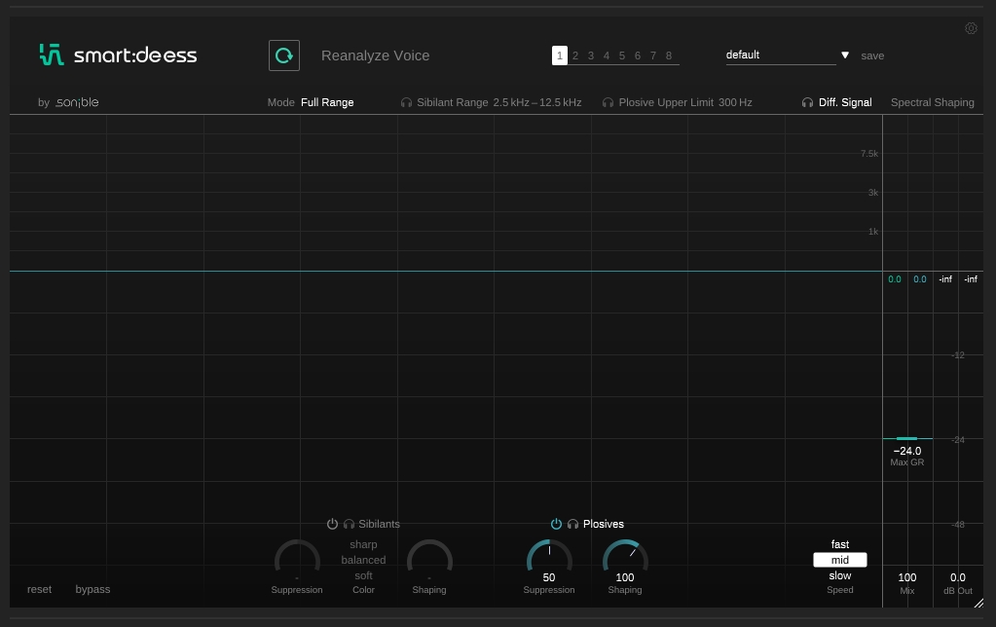This screenshot has height=627, width=996.
Task: Choose soft sibilant color
Action: [x=363, y=575]
